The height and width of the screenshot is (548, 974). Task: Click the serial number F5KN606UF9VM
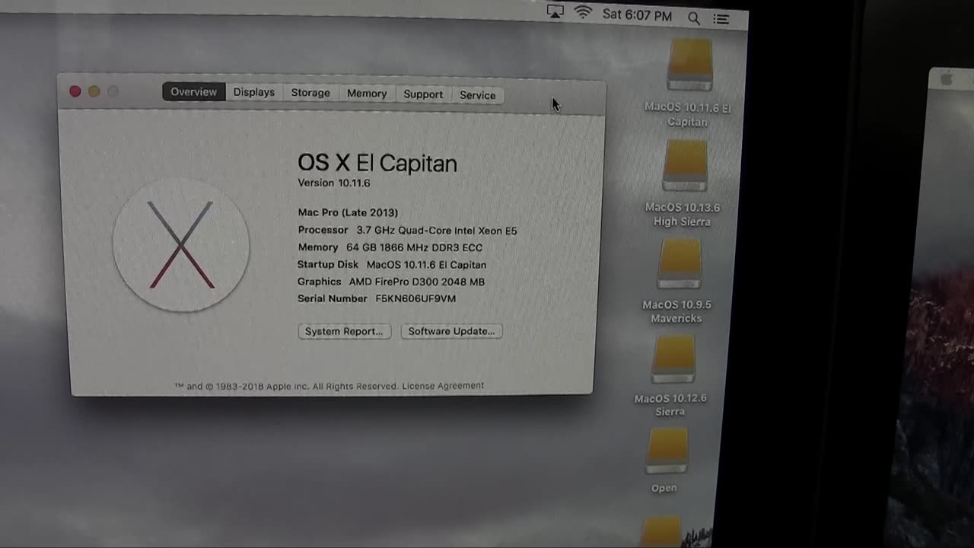click(x=415, y=299)
